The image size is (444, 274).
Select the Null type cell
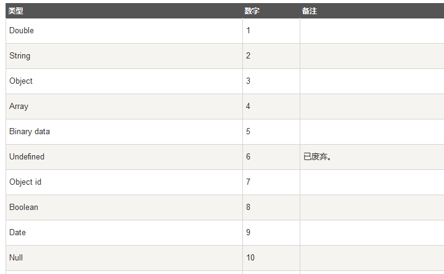click(x=124, y=258)
